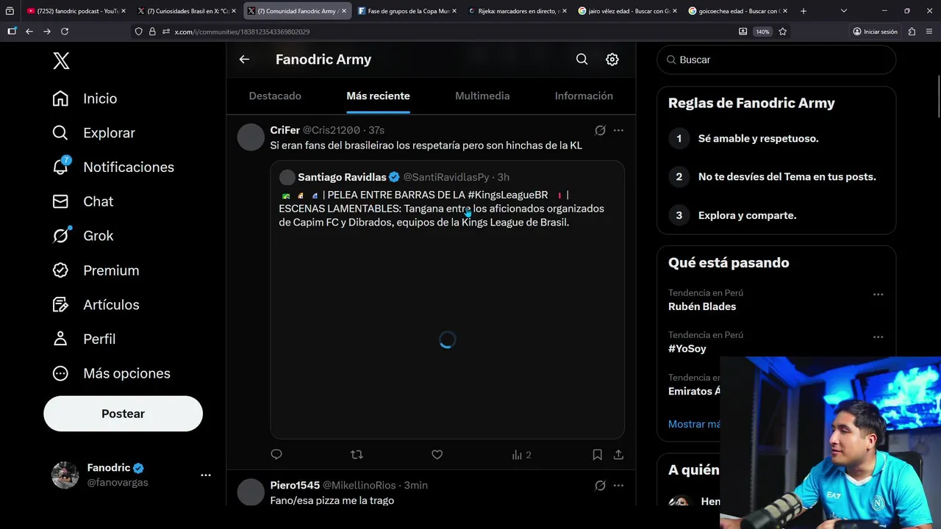
Task: Click CriFer username
Action: (x=285, y=130)
